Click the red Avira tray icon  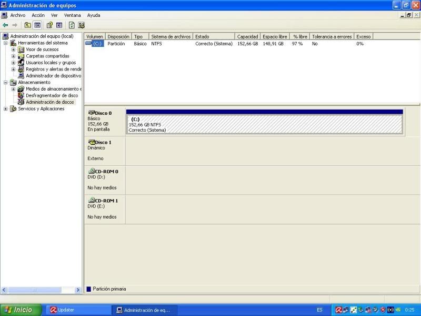click(x=338, y=310)
